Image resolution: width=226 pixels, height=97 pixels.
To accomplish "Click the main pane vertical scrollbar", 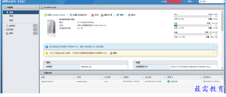I will pos(222,22).
